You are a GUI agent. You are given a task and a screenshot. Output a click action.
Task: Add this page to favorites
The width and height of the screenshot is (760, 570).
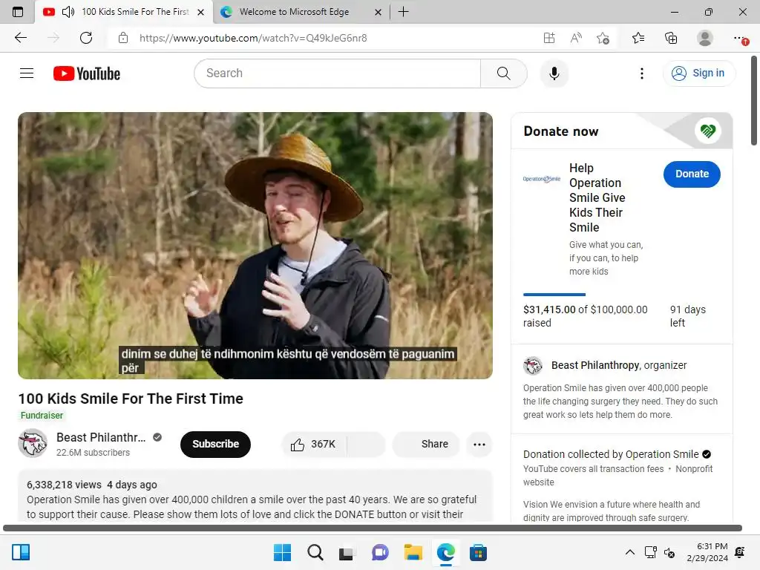pyautogui.click(x=603, y=38)
